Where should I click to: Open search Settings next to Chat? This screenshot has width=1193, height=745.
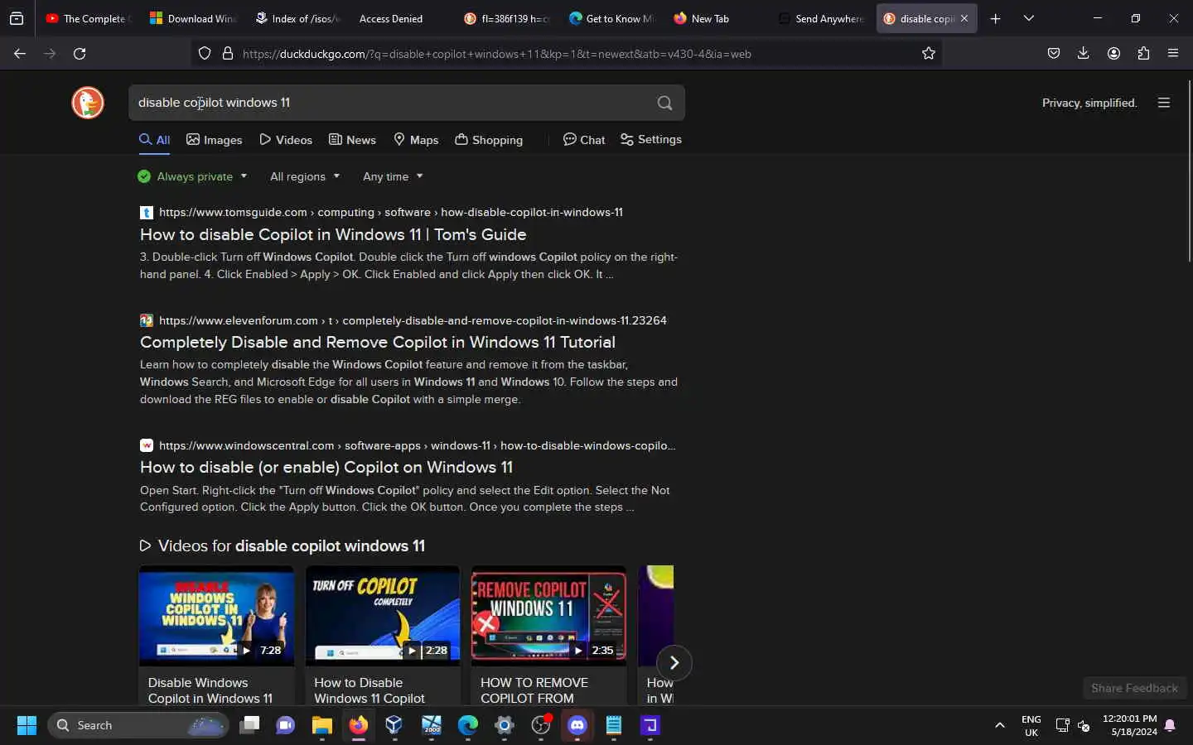coord(651,140)
